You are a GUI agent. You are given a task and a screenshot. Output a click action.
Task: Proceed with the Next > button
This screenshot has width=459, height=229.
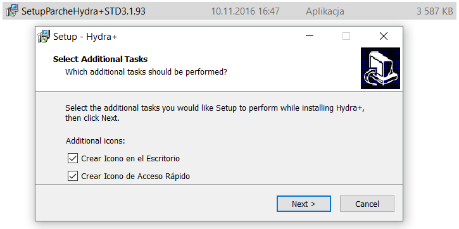[303, 204]
